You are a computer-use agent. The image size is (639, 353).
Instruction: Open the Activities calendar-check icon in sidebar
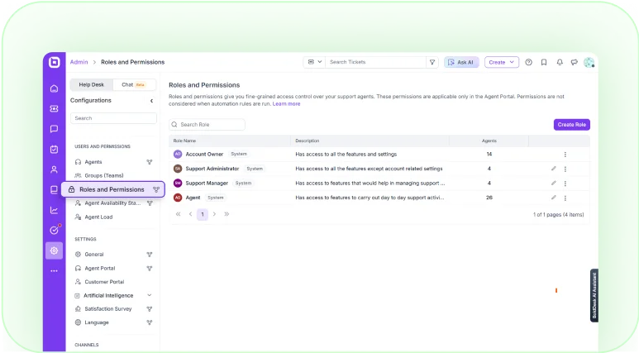click(x=55, y=149)
